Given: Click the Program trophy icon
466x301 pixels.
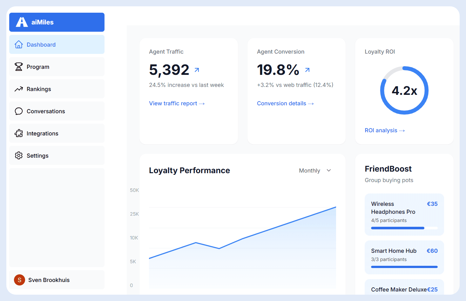Looking at the screenshot, I should [19, 67].
